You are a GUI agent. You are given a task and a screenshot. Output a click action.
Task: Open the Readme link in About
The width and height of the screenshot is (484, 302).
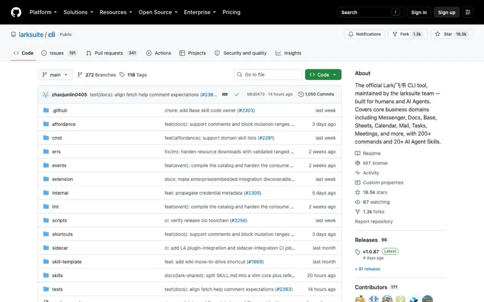(367, 153)
